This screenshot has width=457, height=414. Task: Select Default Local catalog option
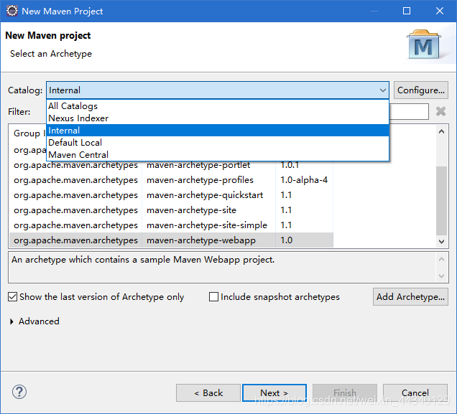coord(218,143)
